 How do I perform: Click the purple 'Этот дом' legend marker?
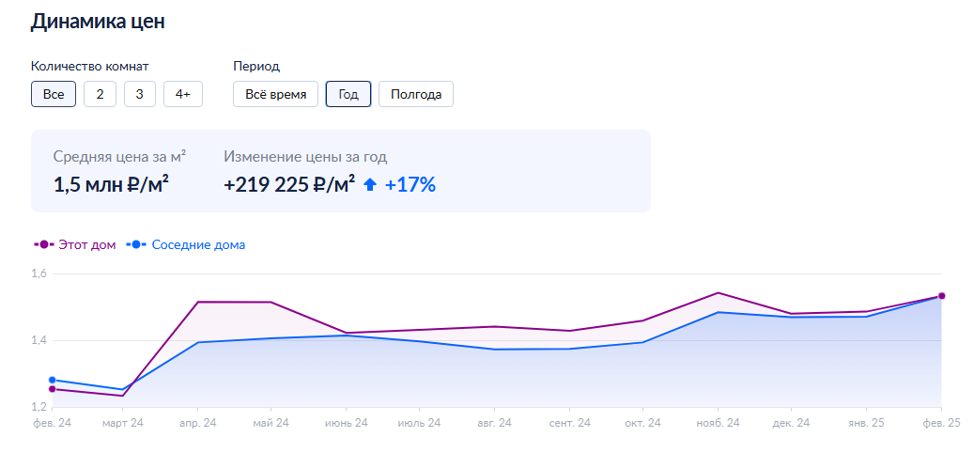[43, 245]
